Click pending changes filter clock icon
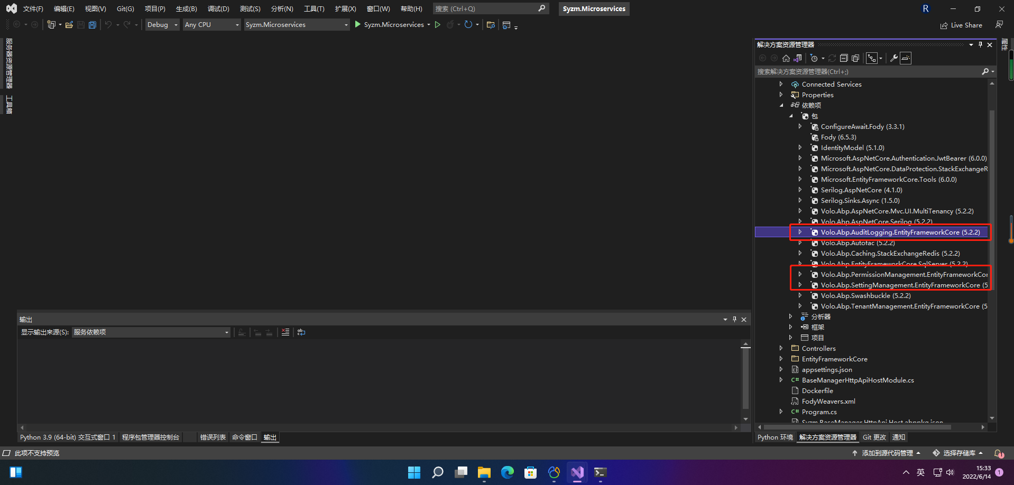The width and height of the screenshot is (1014, 485). click(814, 58)
